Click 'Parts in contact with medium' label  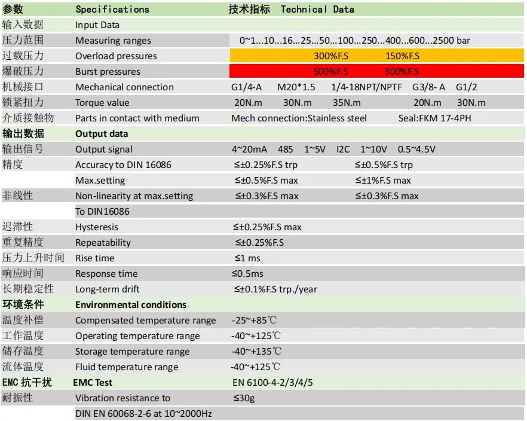(137, 118)
